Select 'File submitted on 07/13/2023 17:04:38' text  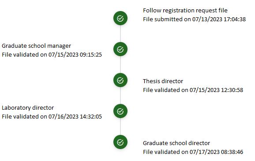pos(194,19)
